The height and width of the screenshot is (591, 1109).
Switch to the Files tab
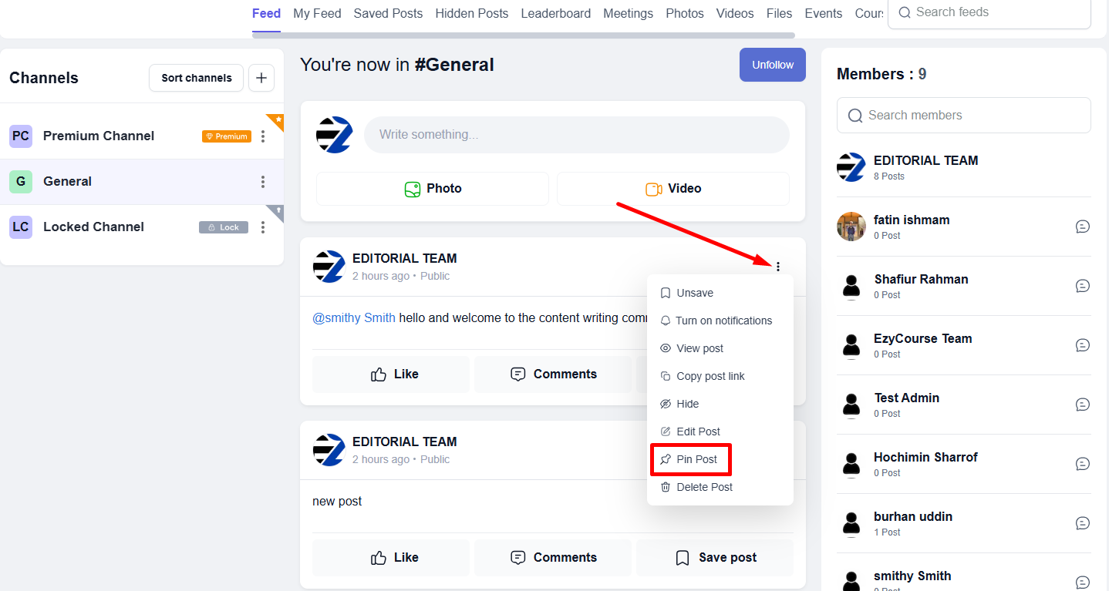click(x=780, y=13)
